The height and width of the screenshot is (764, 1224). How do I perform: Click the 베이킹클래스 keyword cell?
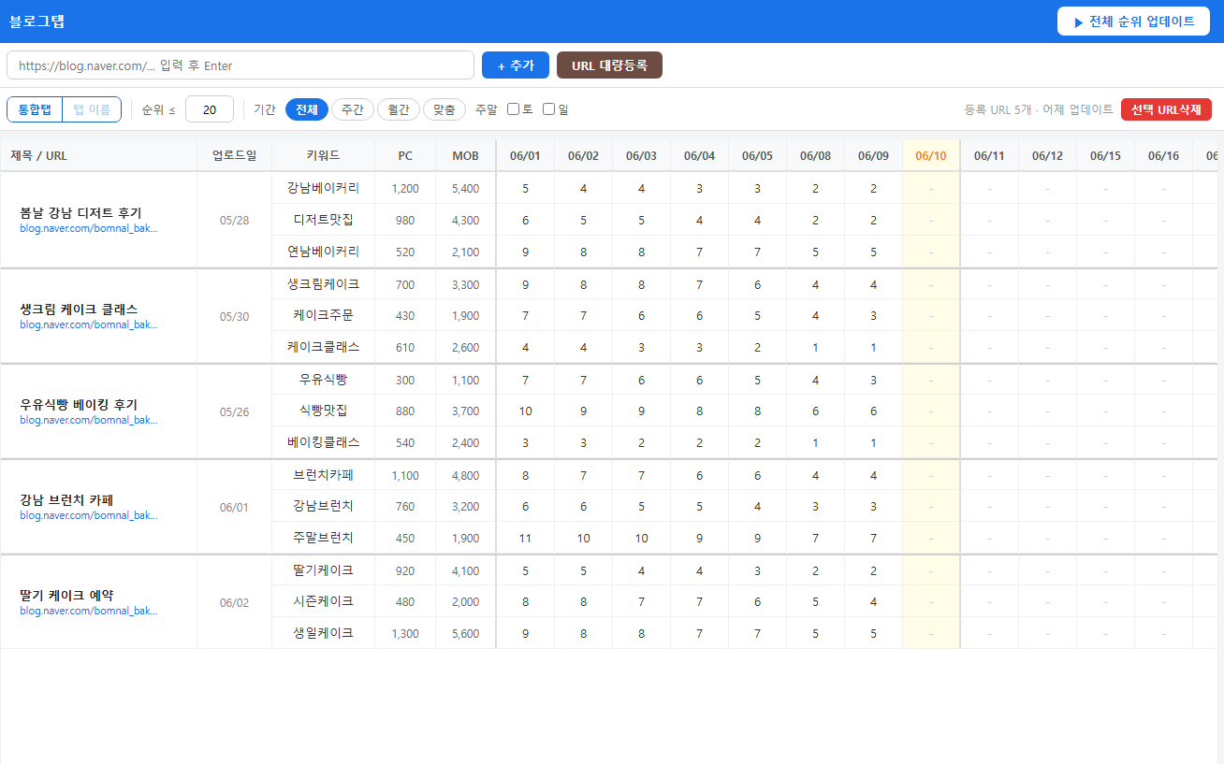324,442
